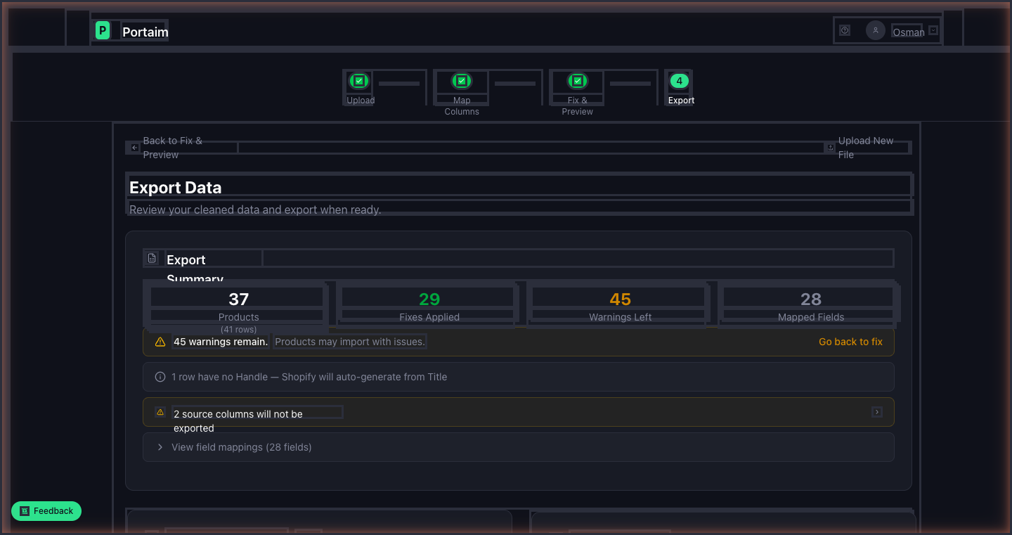This screenshot has height=535, width=1012.
Task: Expand the 2 source columns warning row
Action: pyautogui.click(x=877, y=412)
